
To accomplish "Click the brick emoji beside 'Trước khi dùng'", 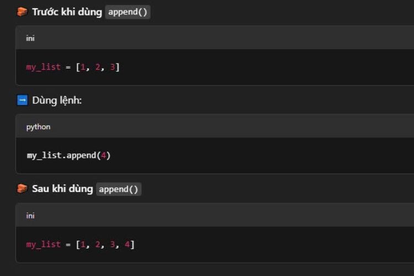I will (22, 12).
